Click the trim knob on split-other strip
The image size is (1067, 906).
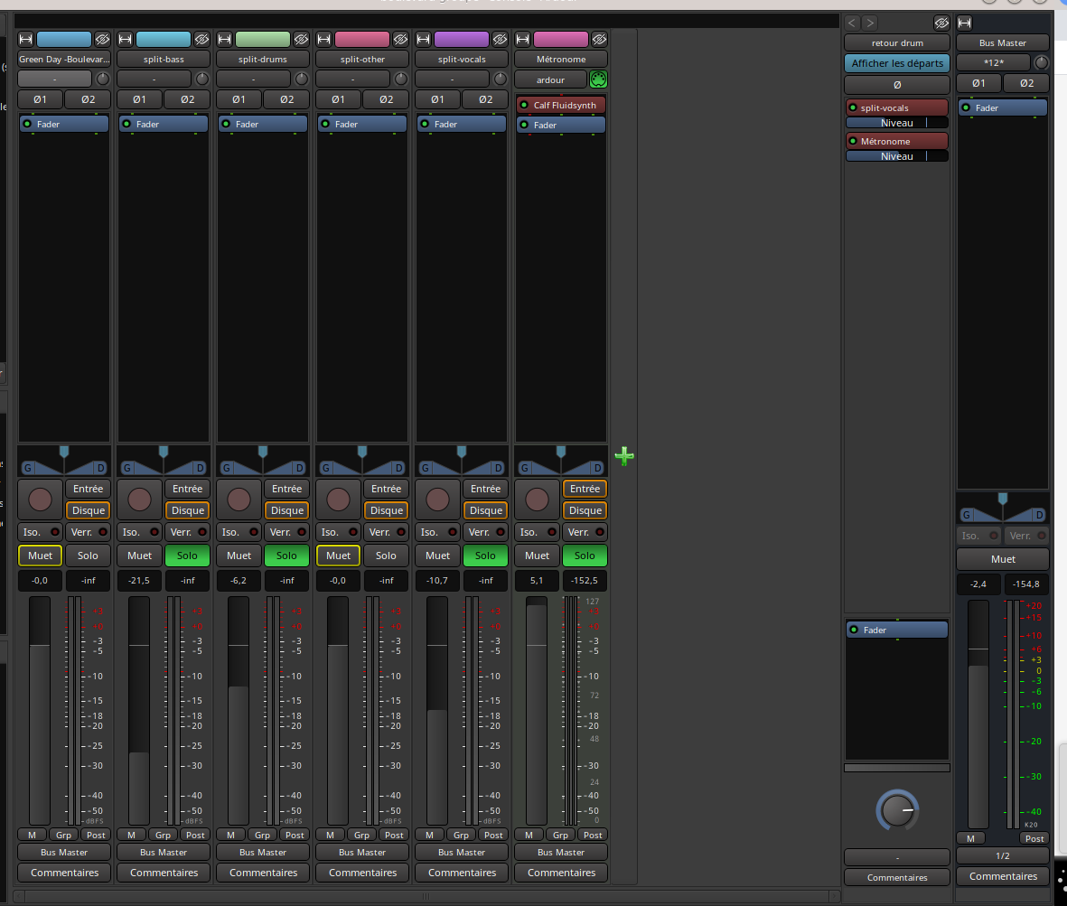click(401, 79)
